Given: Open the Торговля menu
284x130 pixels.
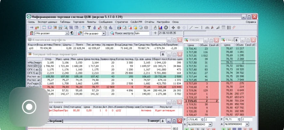Looking at the screenshot, I should pos(78,22).
